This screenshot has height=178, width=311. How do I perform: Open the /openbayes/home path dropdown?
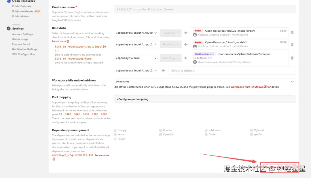point(136,58)
